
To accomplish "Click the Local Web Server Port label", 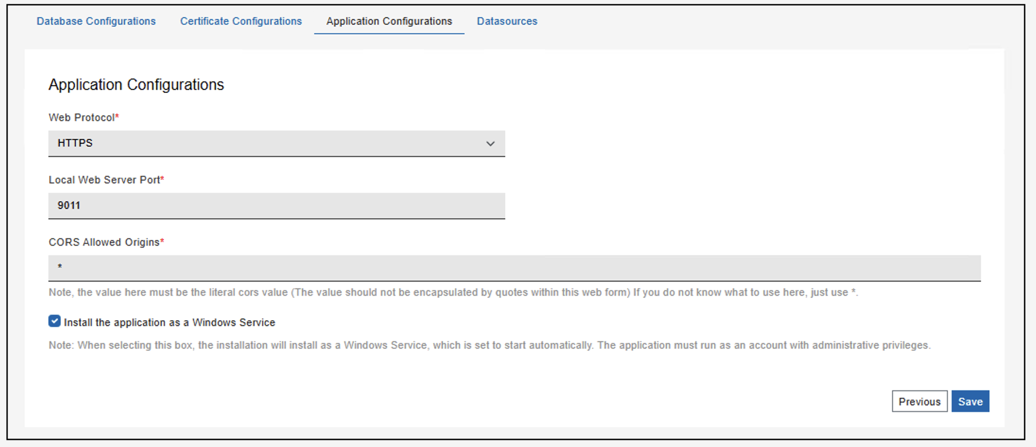I will pos(105,180).
